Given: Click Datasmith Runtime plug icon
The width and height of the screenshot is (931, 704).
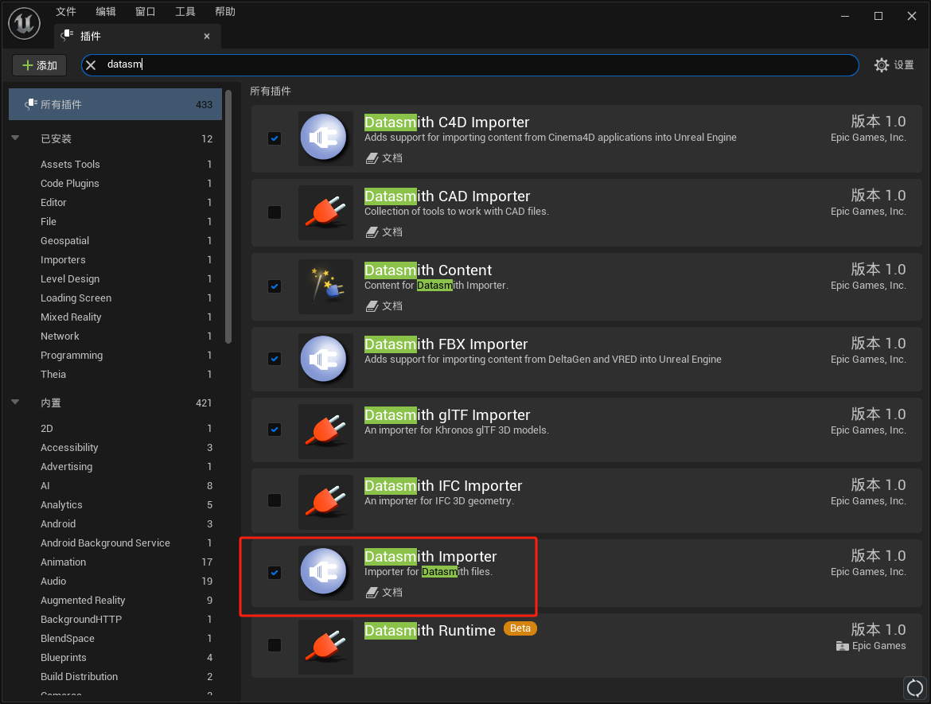Looking at the screenshot, I should point(325,647).
